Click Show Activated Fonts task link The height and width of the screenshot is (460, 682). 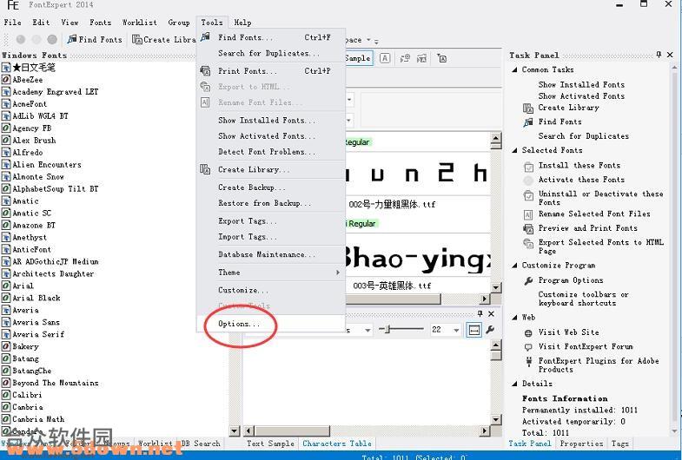pos(581,96)
